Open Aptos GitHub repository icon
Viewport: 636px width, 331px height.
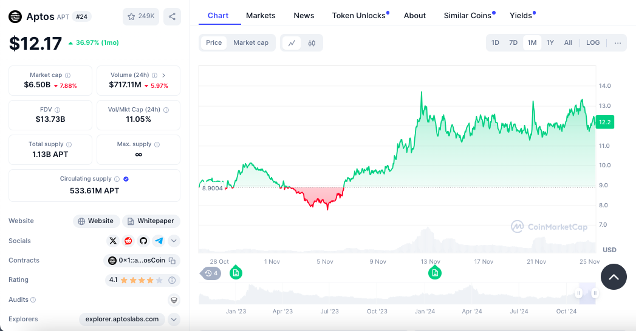143,241
